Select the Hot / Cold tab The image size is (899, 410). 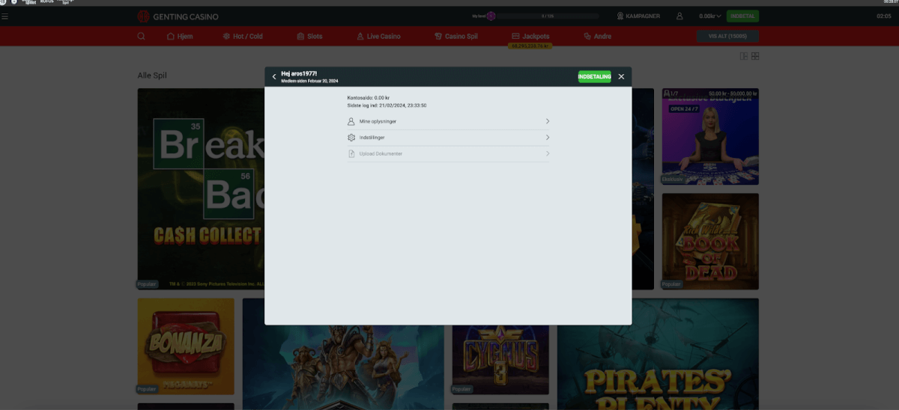[243, 36]
